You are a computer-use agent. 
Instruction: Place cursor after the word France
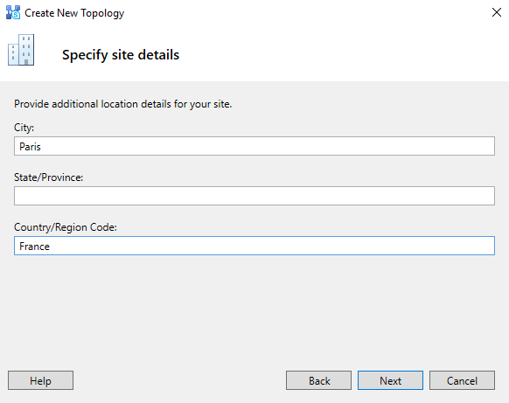coord(51,246)
